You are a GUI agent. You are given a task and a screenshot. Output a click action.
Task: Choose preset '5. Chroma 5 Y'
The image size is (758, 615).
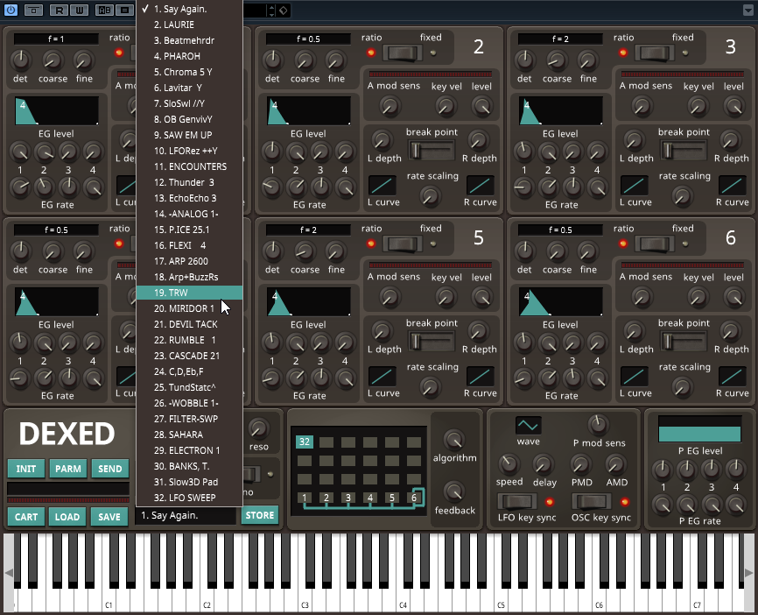(x=189, y=72)
